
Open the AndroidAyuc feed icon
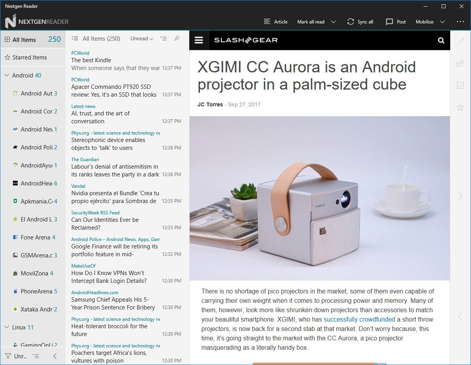click(15, 165)
